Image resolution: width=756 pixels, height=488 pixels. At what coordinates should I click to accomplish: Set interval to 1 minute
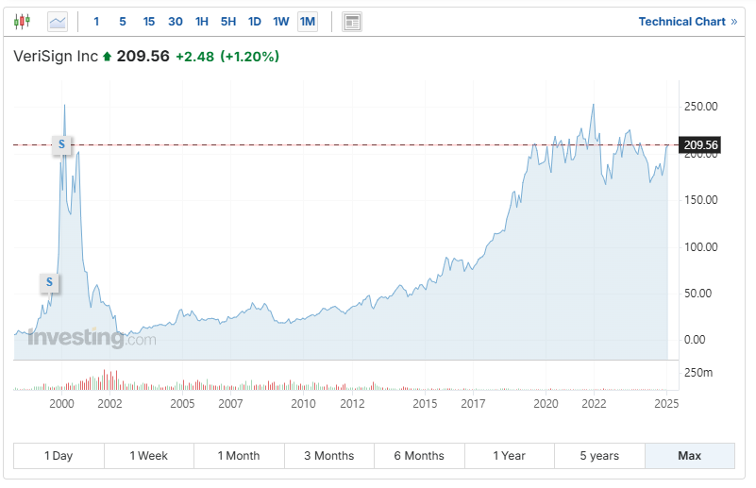(96, 22)
